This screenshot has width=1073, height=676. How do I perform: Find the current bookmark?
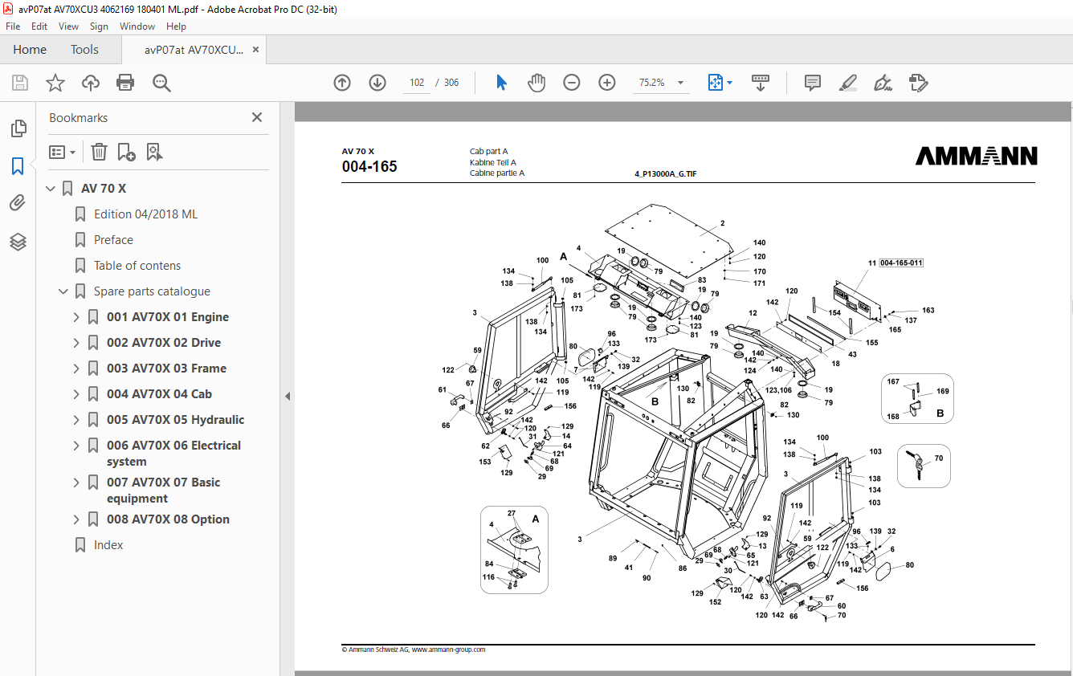154,152
